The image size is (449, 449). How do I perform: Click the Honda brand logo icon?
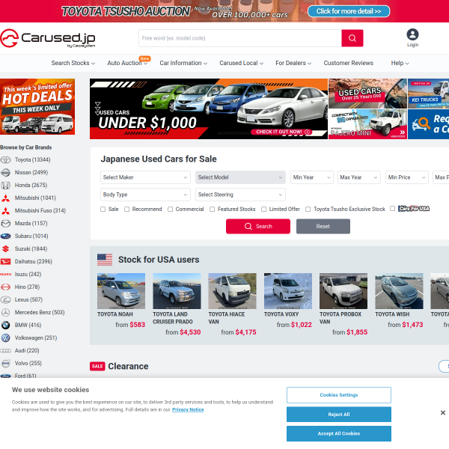(x=5, y=186)
